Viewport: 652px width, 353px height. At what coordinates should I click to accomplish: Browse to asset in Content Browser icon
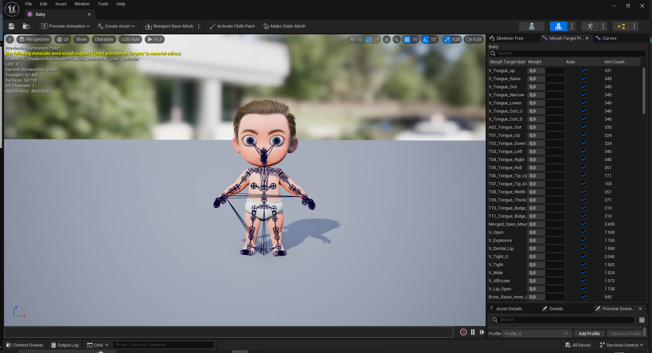click(x=26, y=26)
